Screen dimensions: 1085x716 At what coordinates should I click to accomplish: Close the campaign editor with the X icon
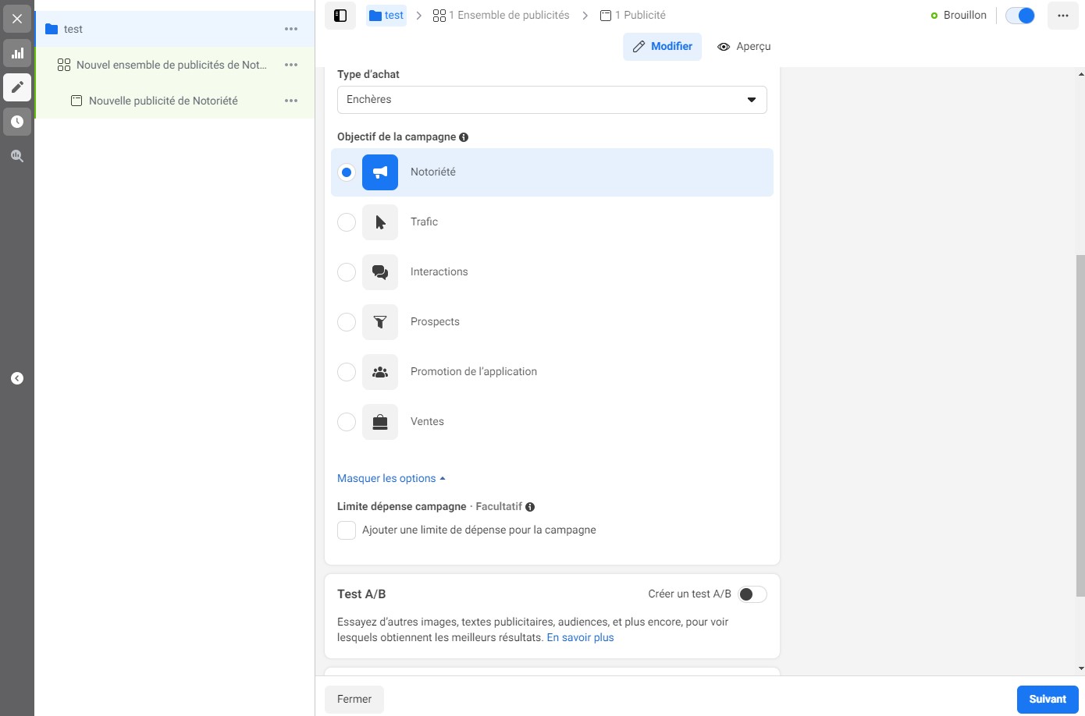point(17,19)
